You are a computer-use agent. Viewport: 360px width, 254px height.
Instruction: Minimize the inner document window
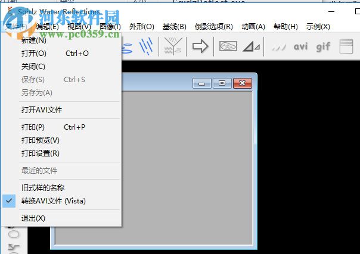click(201, 83)
